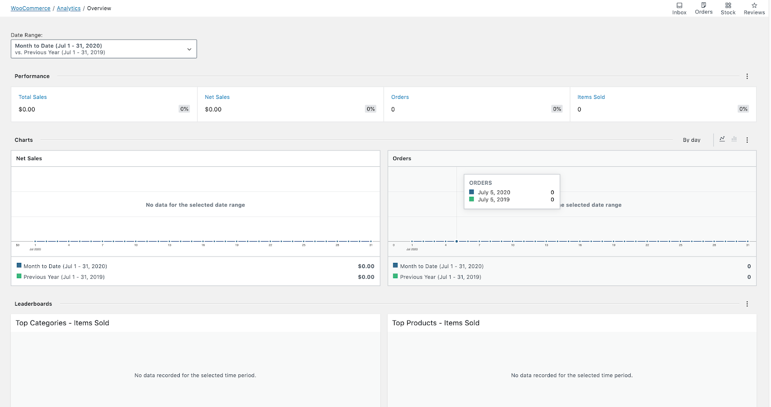This screenshot has height=407, width=771.
Task: Select the highlighted July 5 point on Orders chart
Action: 457,241
